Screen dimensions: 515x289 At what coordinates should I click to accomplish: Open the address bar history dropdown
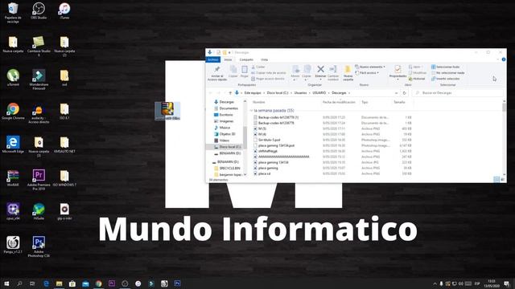(396, 93)
